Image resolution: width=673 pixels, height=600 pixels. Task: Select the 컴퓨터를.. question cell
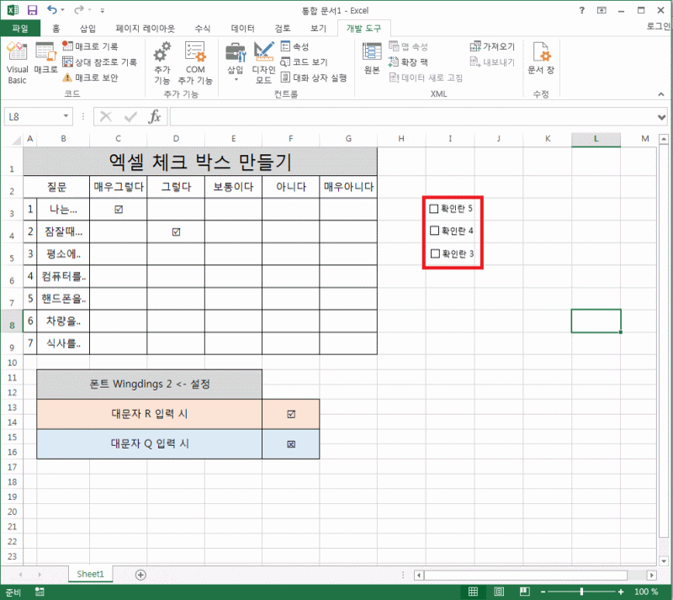(x=63, y=276)
